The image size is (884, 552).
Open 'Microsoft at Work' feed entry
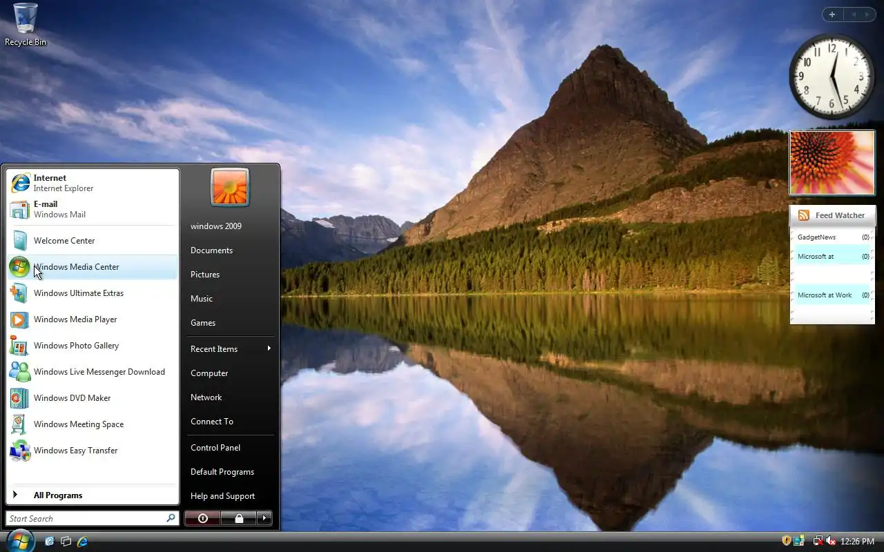click(833, 295)
